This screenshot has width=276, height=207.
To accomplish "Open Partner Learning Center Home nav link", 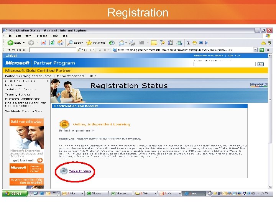I will (x=28, y=76).
